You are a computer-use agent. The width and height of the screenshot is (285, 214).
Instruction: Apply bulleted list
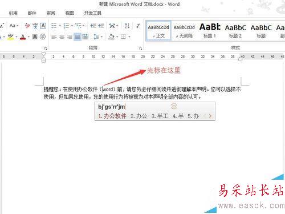pos(54,26)
